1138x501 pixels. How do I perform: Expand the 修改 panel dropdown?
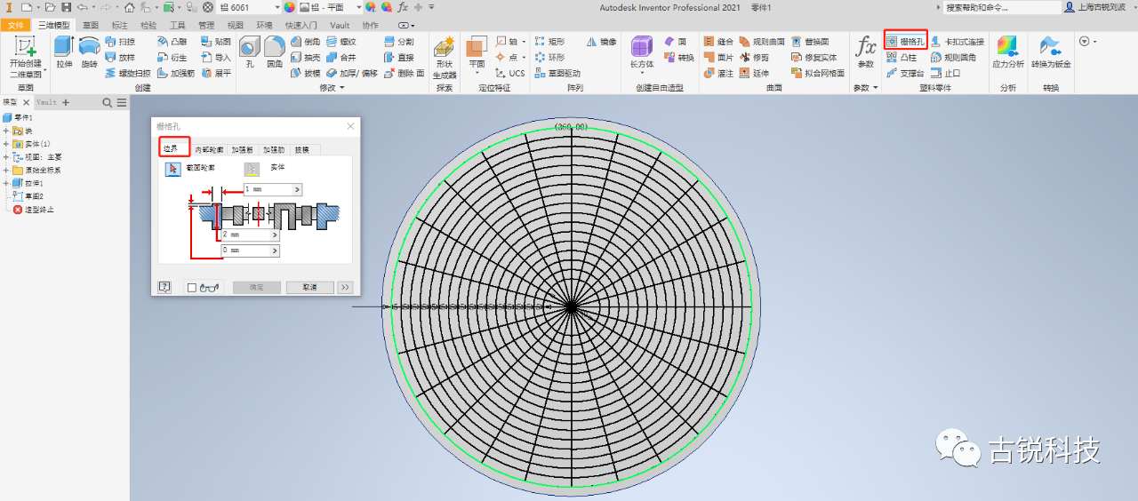point(331,88)
